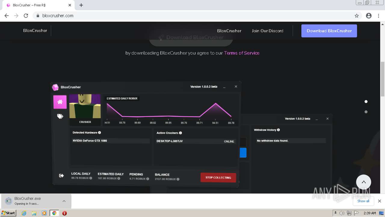Click the PENDING 4.71 ROBUX value
The height and width of the screenshot is (217, 385).
click(139, 179)
